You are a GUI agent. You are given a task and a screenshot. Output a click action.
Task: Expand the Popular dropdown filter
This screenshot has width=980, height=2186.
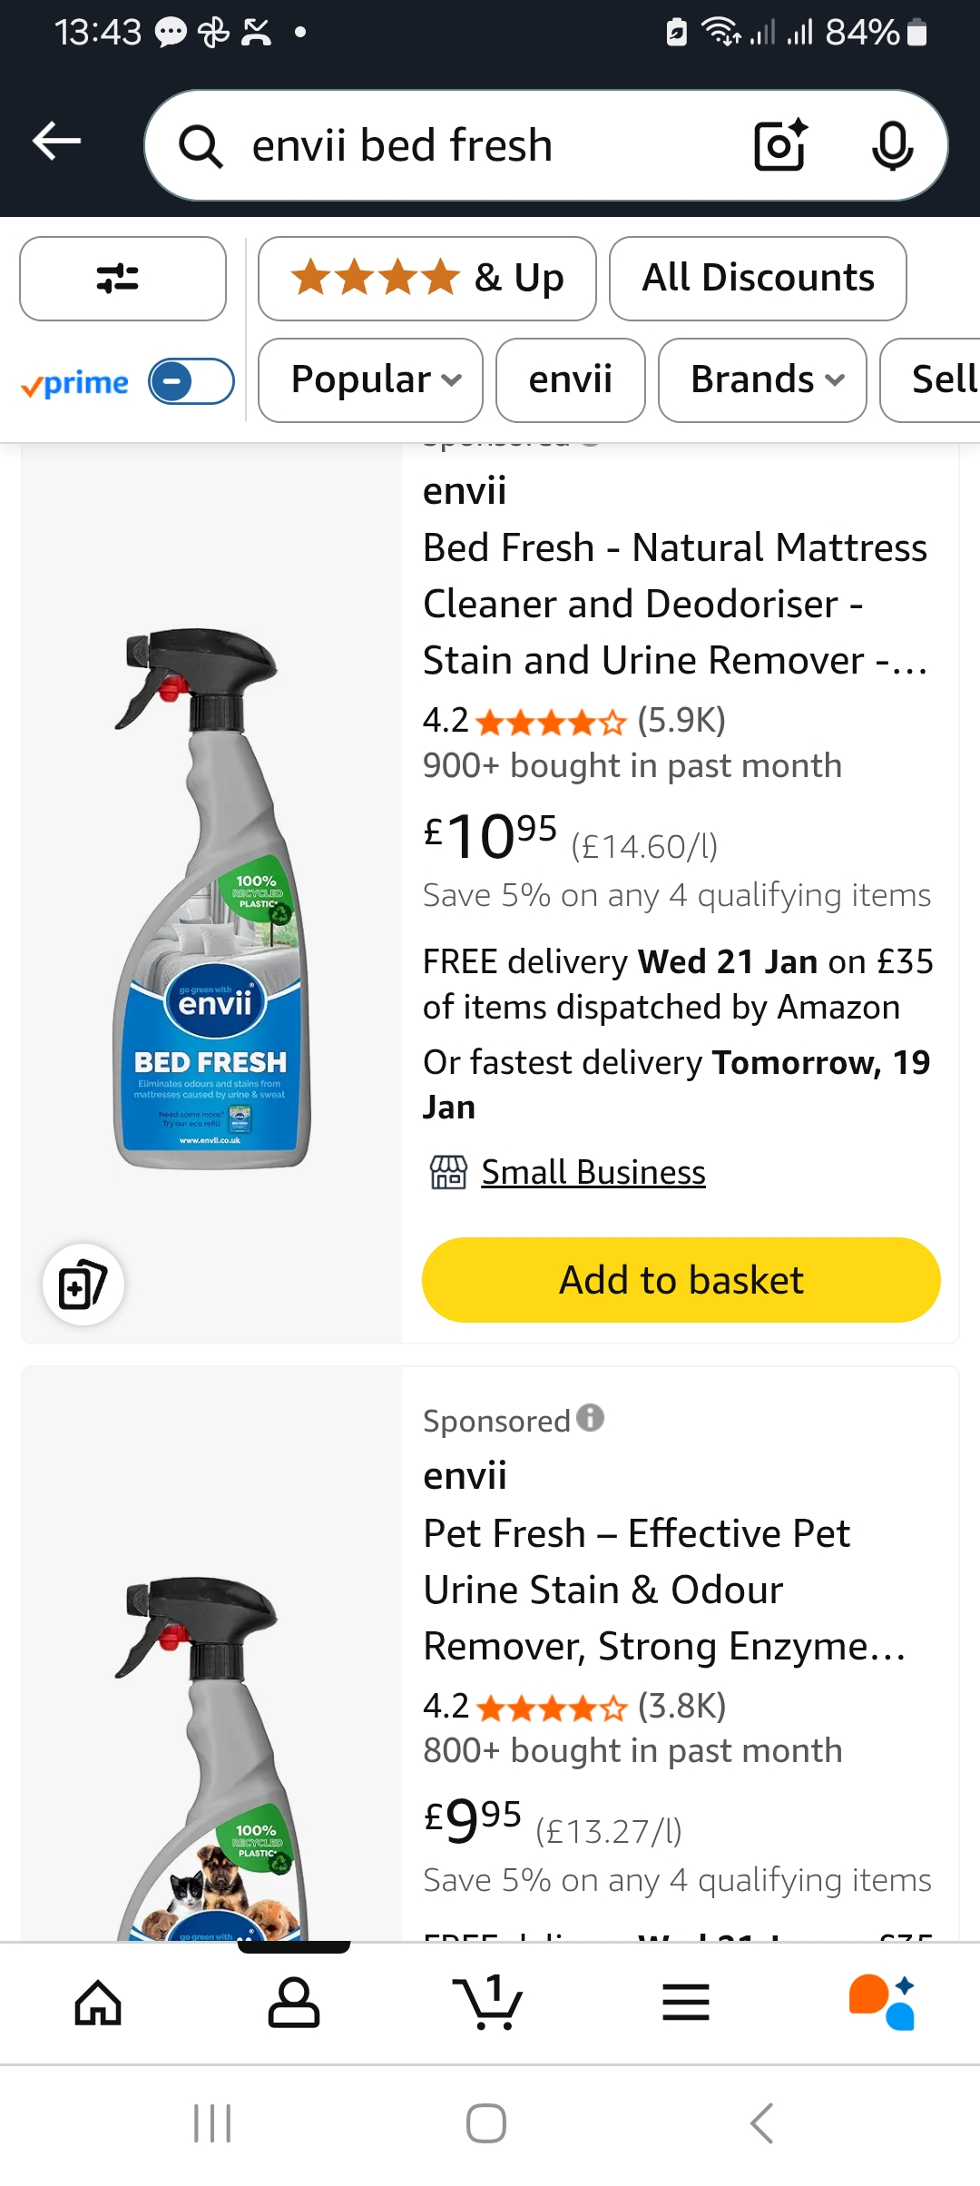(370, 380)
